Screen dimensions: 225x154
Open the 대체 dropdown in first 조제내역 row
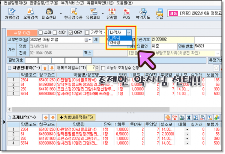187,129
